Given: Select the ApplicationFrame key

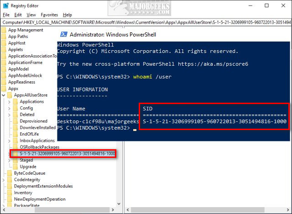Looking at the screenshot, I should tap(26, 63).
